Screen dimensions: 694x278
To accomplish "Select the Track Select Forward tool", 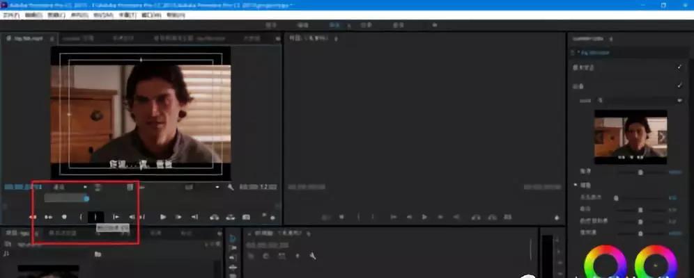I will 233,248.
